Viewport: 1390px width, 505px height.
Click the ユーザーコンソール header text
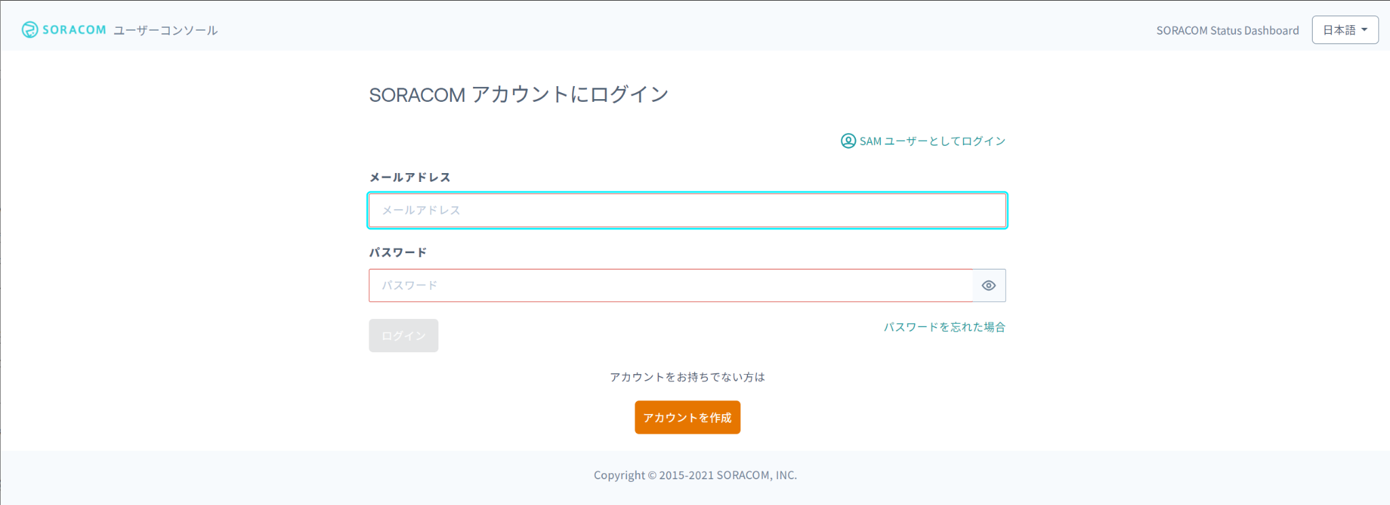165,31
